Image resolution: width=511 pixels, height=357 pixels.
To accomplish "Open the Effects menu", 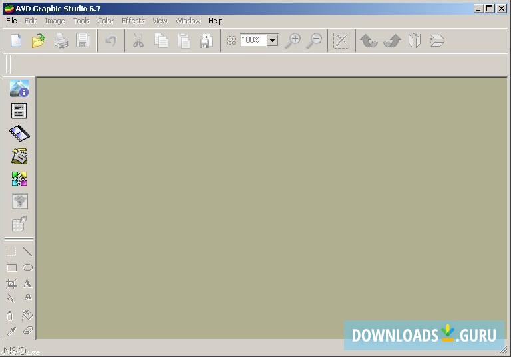I will (133, 21).
